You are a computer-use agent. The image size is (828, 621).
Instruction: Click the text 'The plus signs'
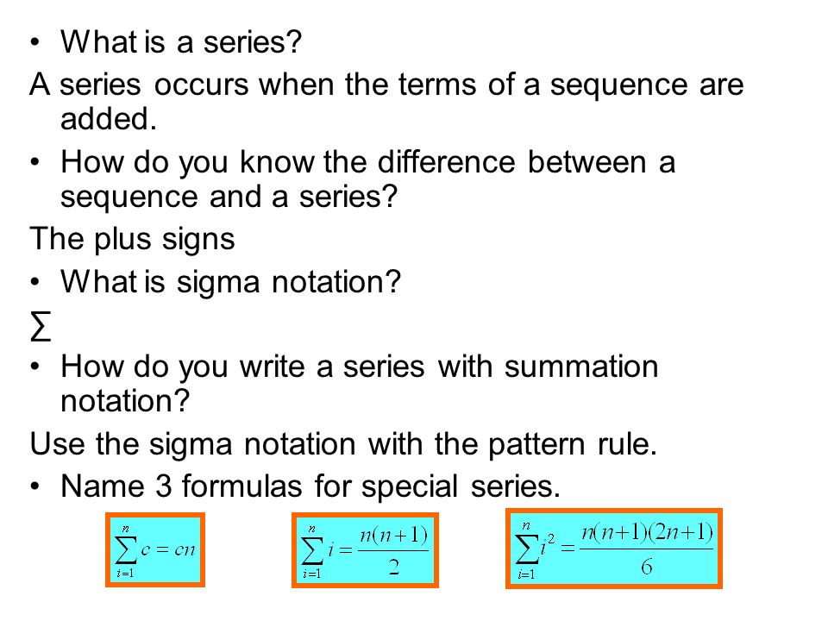pyautogui.click(x=132, y=239)
